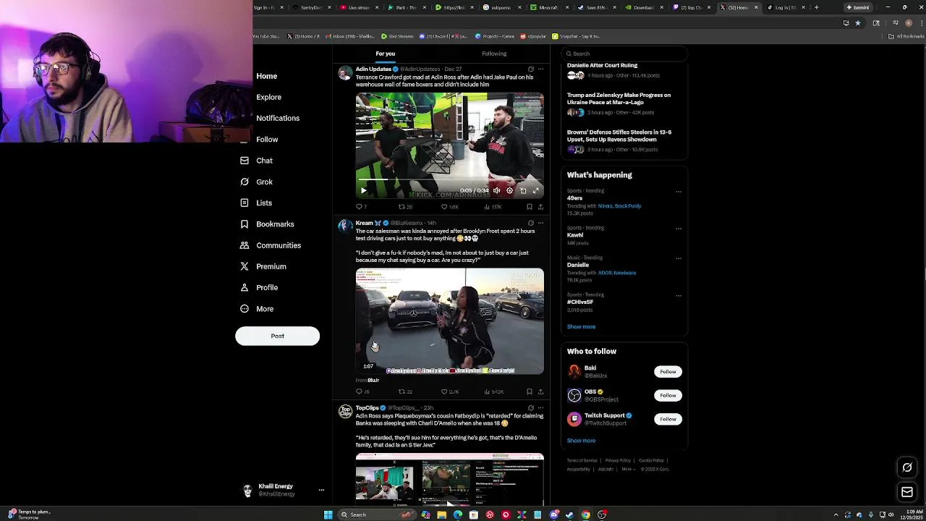Click Show more under What's happening
Viewport: 926px width, 521px height.
click(x=581, y=327)
